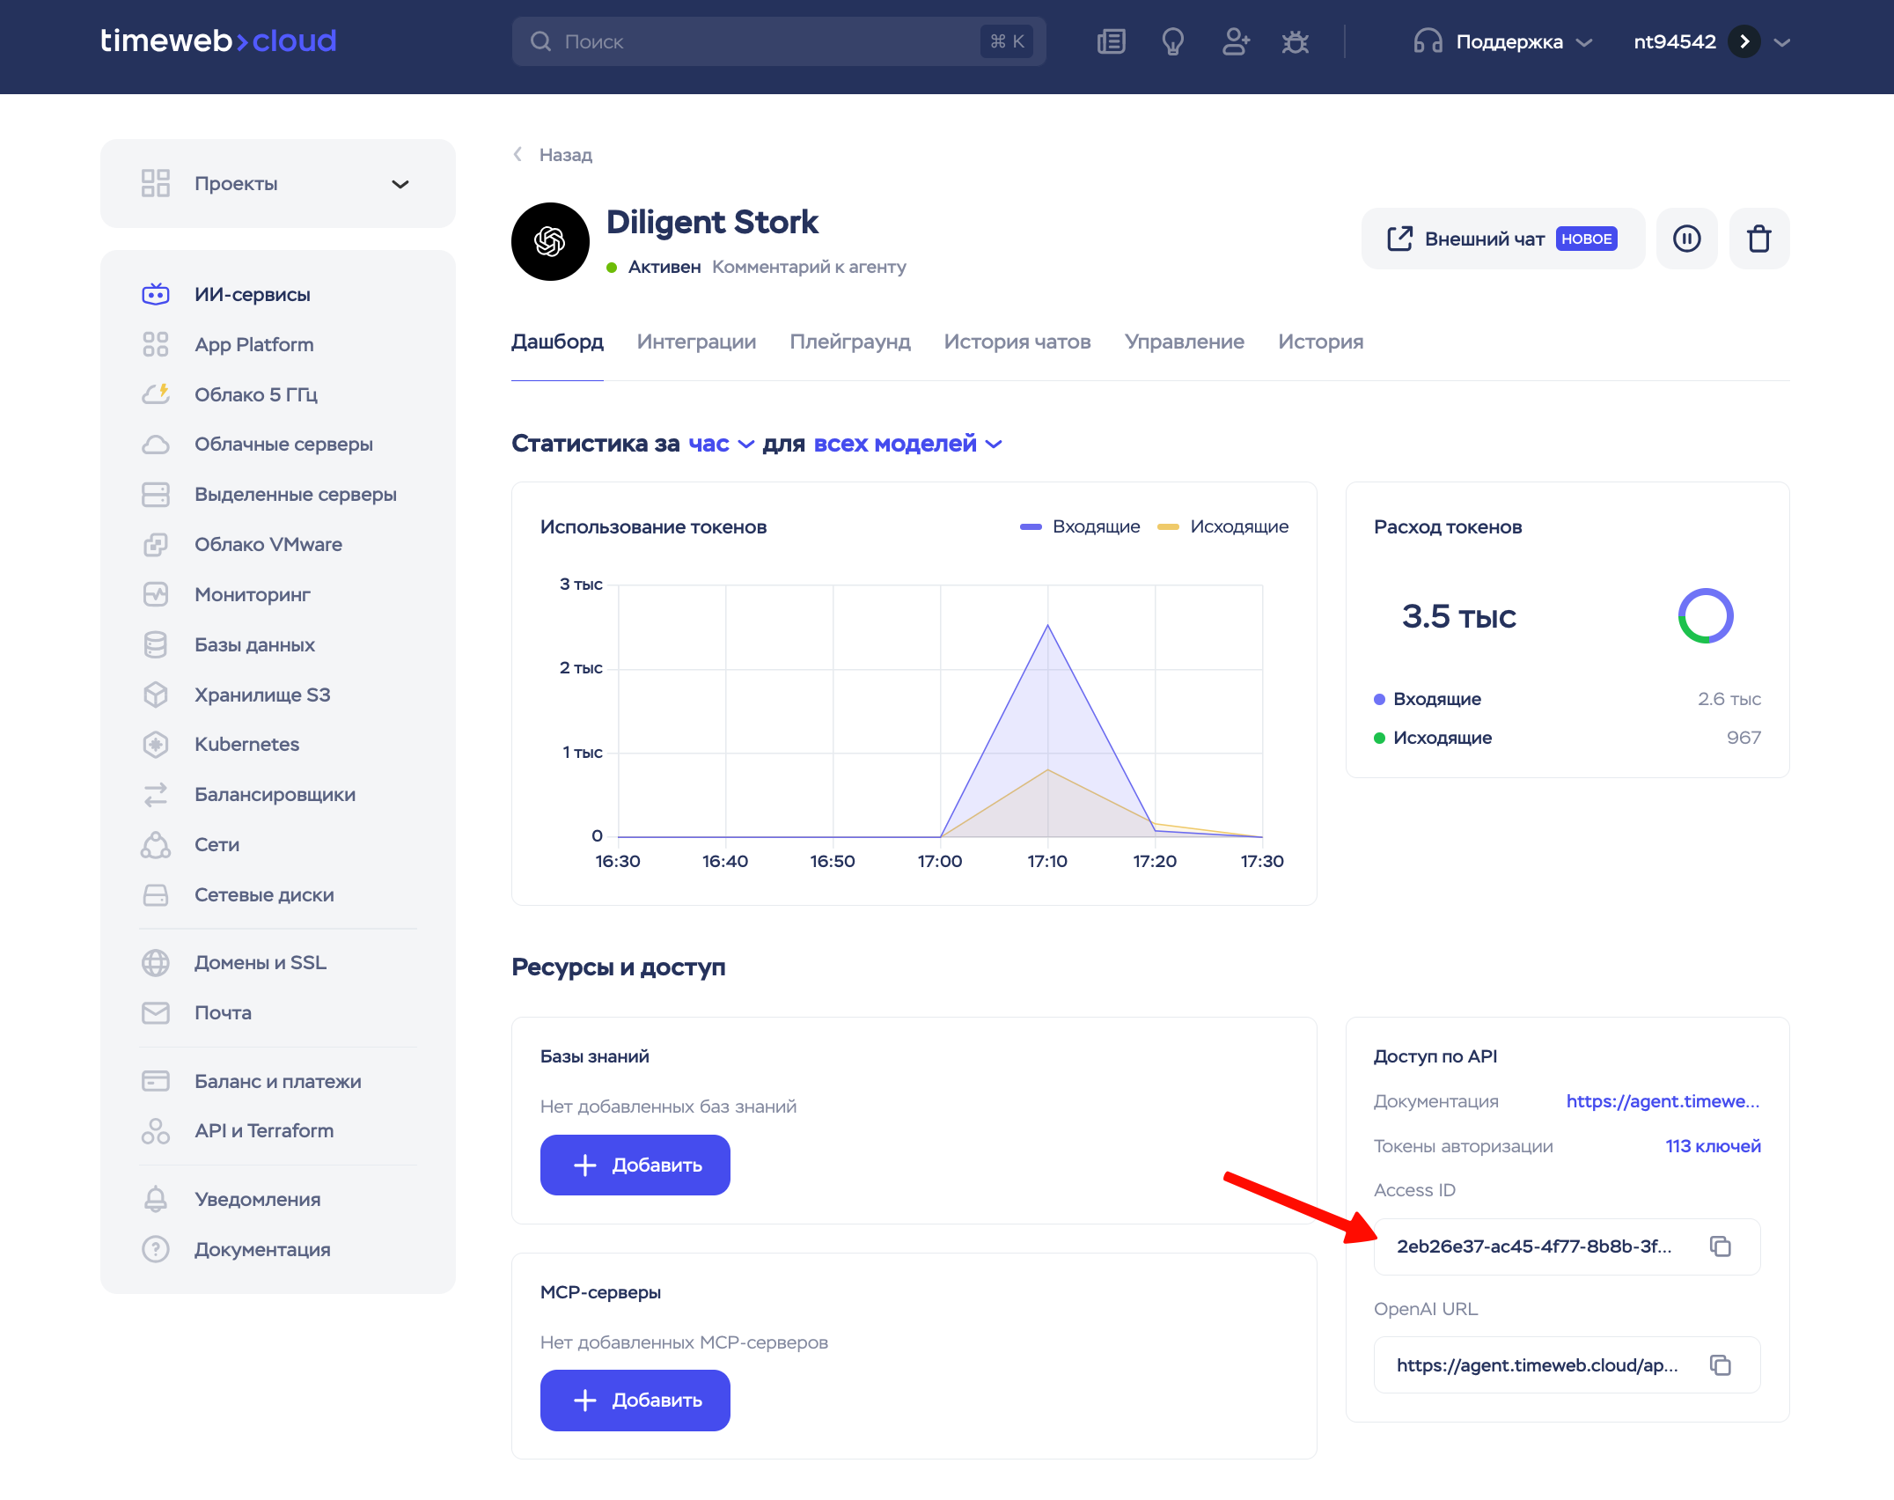1894x1500 pixels.
Task: Click the Комментарий к агенту field
Action: pyautogui.click(x=809, y=267)
